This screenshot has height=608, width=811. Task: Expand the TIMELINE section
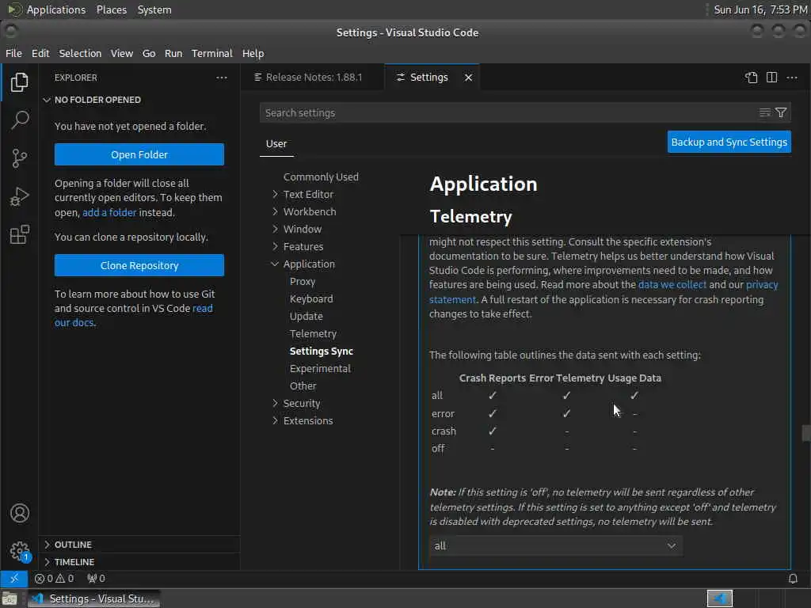tap(74, 562)
